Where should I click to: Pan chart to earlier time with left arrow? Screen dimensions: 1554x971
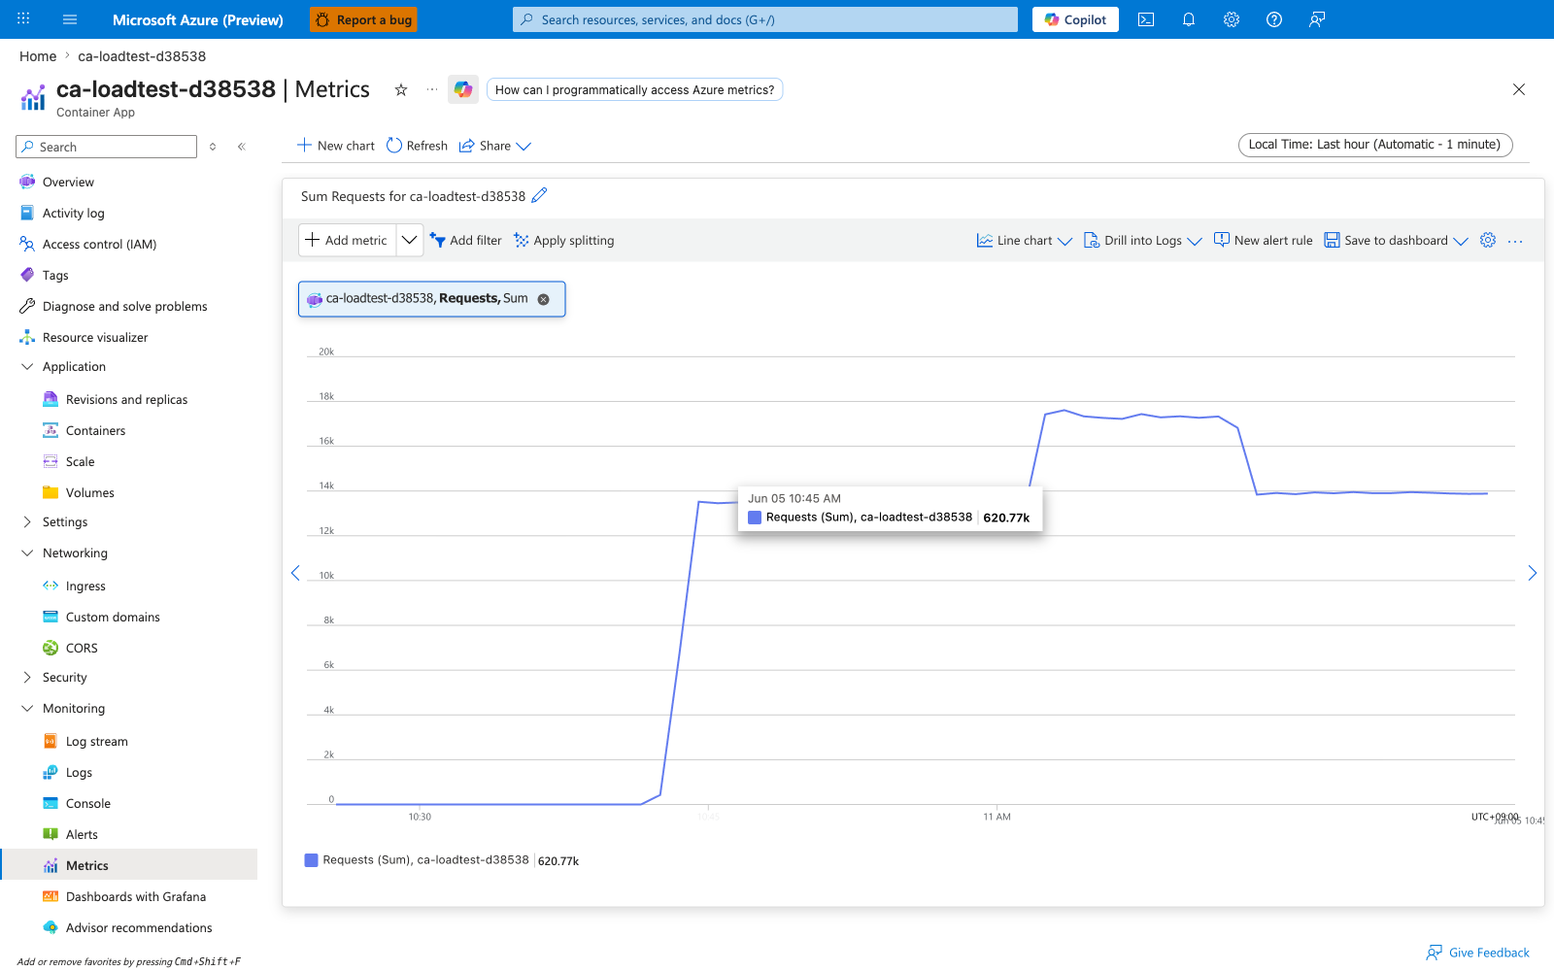(x=295, y=573)
